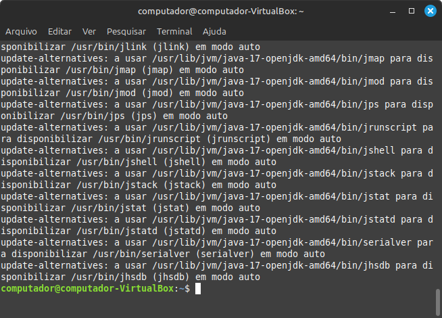Screen dimensions: 442x318
Task: Show the Ajuda help menu
Action: (x=215, y=32)
